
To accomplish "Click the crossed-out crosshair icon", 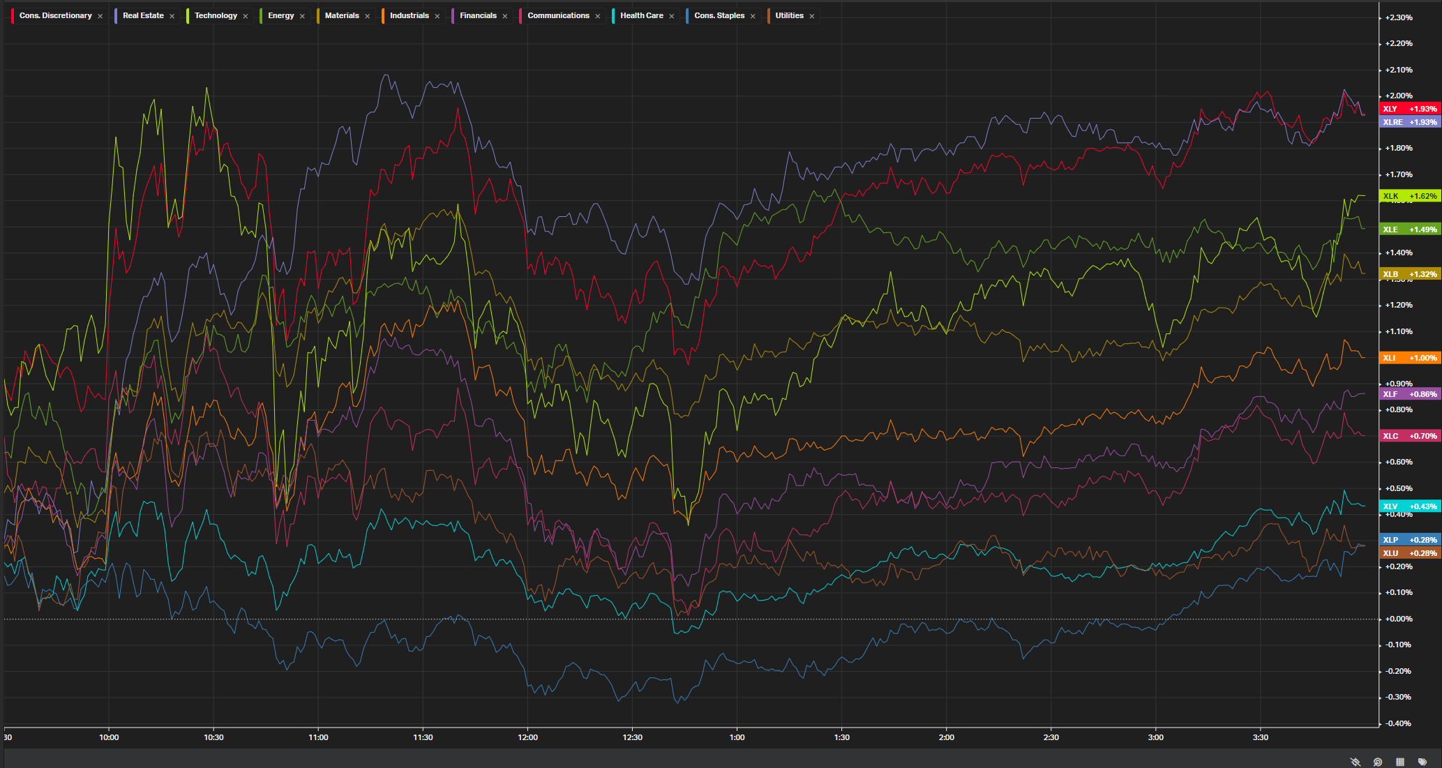I will coord(1355,762).
